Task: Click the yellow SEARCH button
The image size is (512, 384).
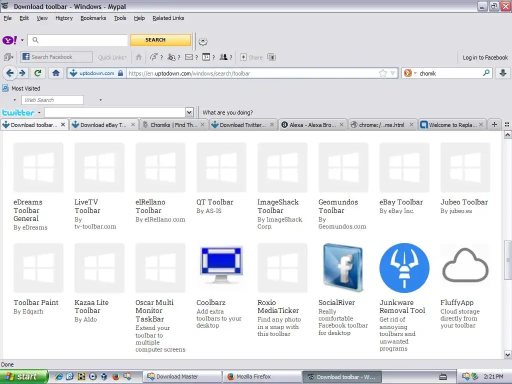Action: coord(160,40)
